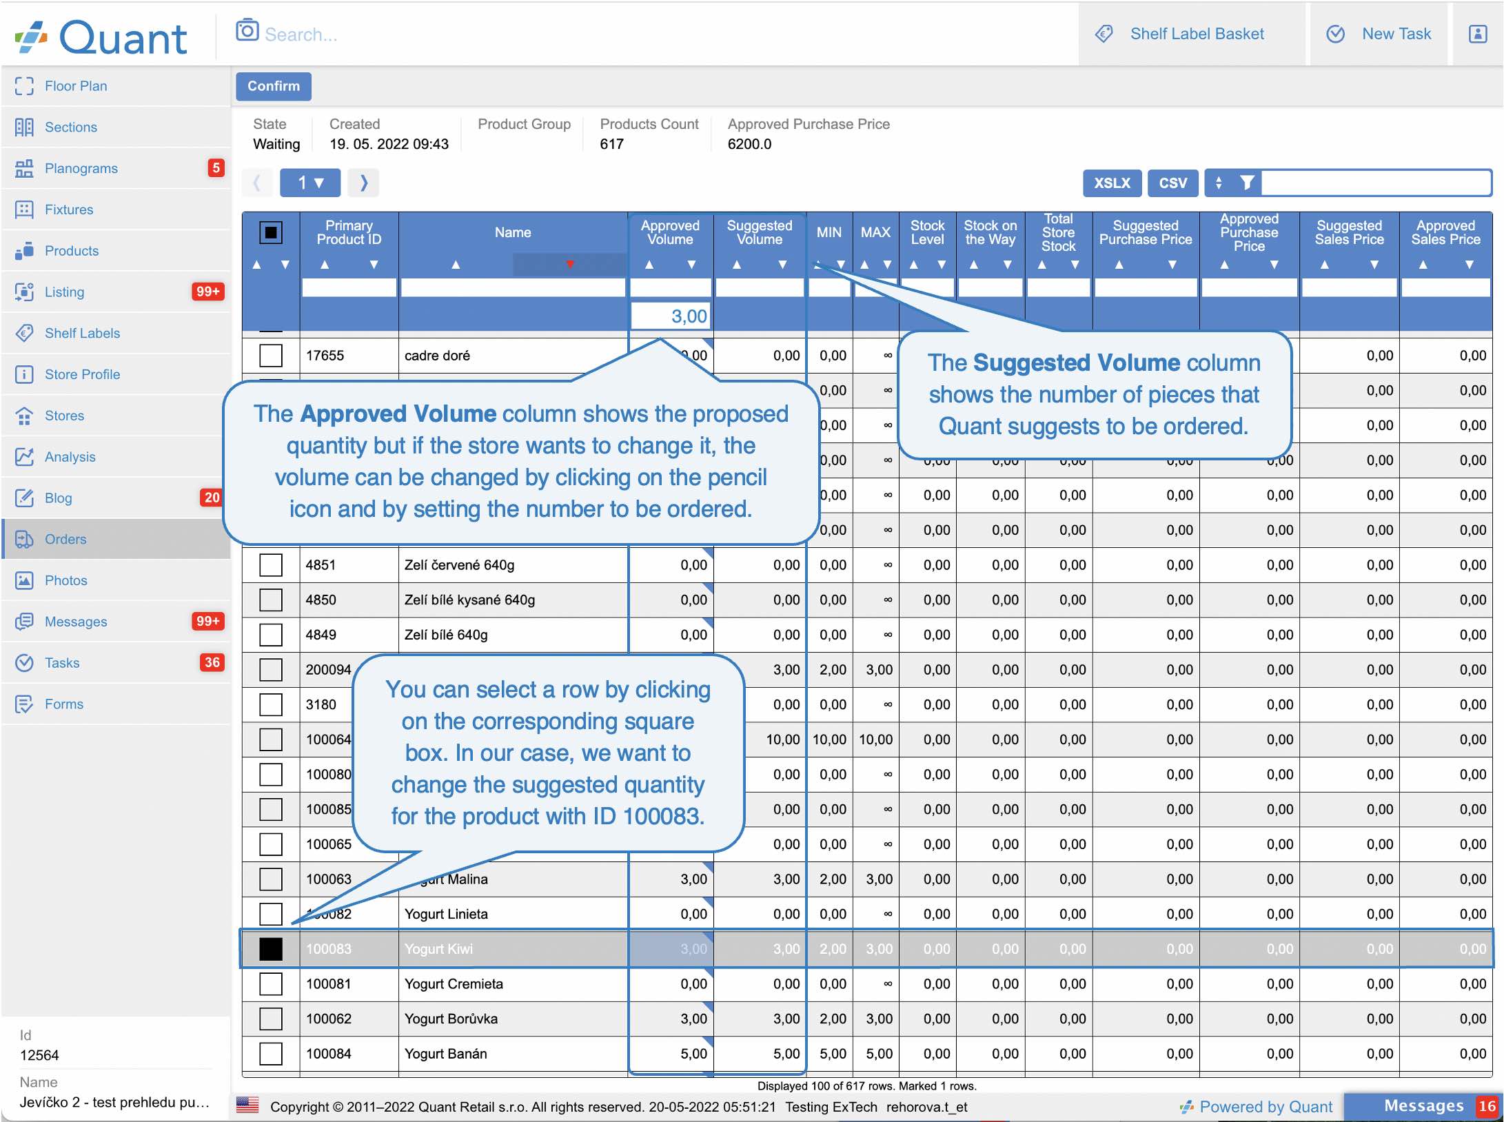Open the Photos sidebar icon
Viewport: 1504px width, 1122px height.
(x=24, y=581)
